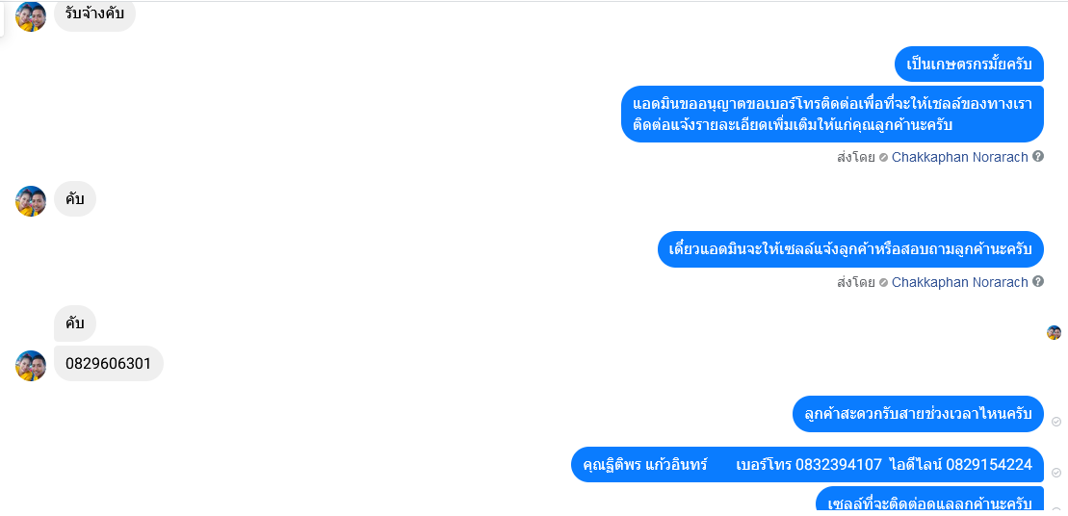
Task: Click the badge icon before second Chakkaphan Norarach
Action: (x=883, y=282)
